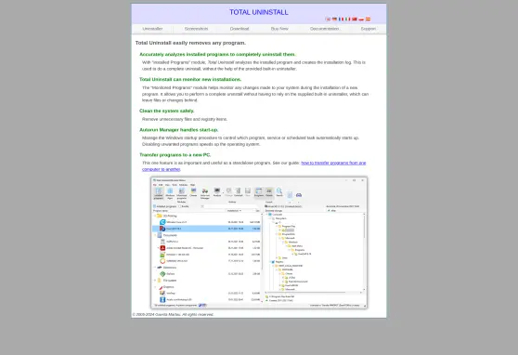Switch language with the Spanish flag
Viewport: 518px width, 355px height.
click(x=368, y=20)
